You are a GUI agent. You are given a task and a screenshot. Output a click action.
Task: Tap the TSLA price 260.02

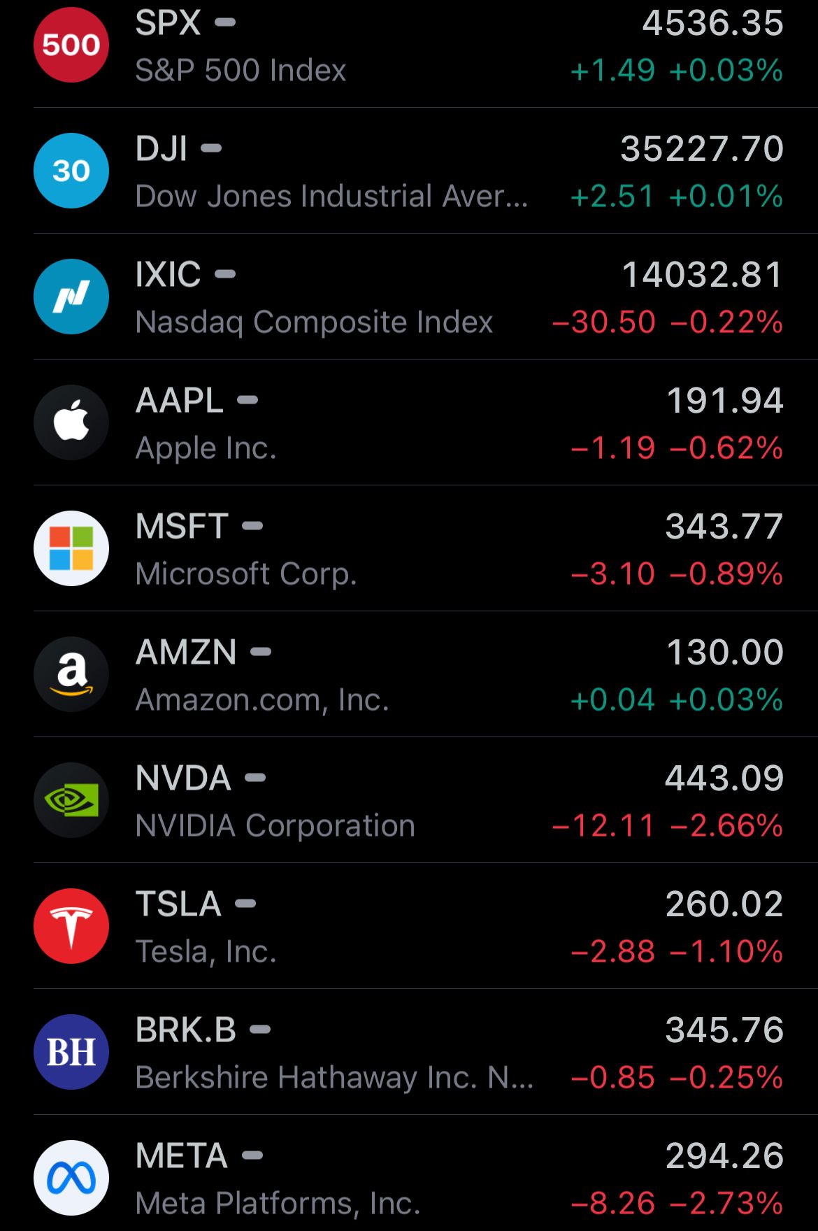(x=724, y=904)
